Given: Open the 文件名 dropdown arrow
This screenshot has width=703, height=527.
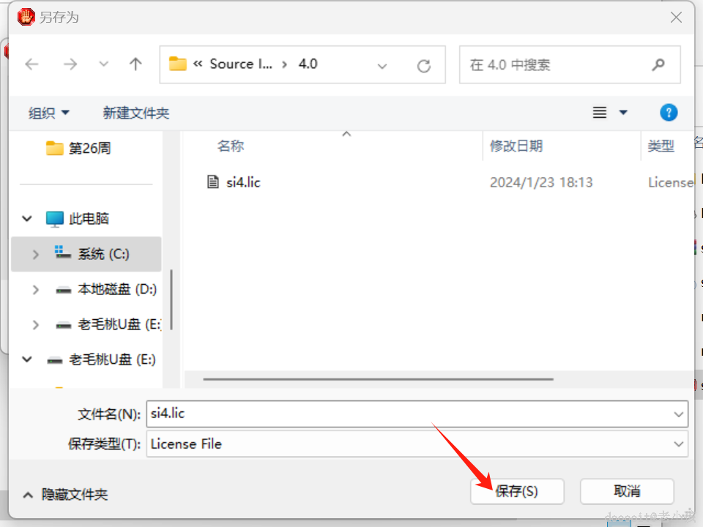Looking at the screenshot, I should 677,414.
